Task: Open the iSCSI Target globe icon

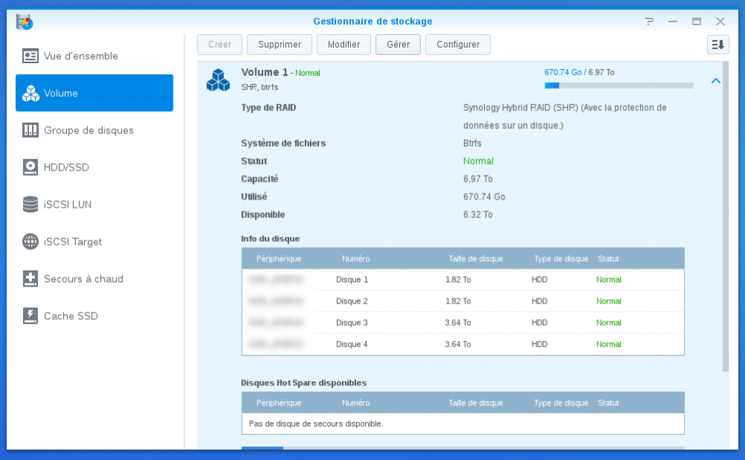Action: click(x=31, y=242)
